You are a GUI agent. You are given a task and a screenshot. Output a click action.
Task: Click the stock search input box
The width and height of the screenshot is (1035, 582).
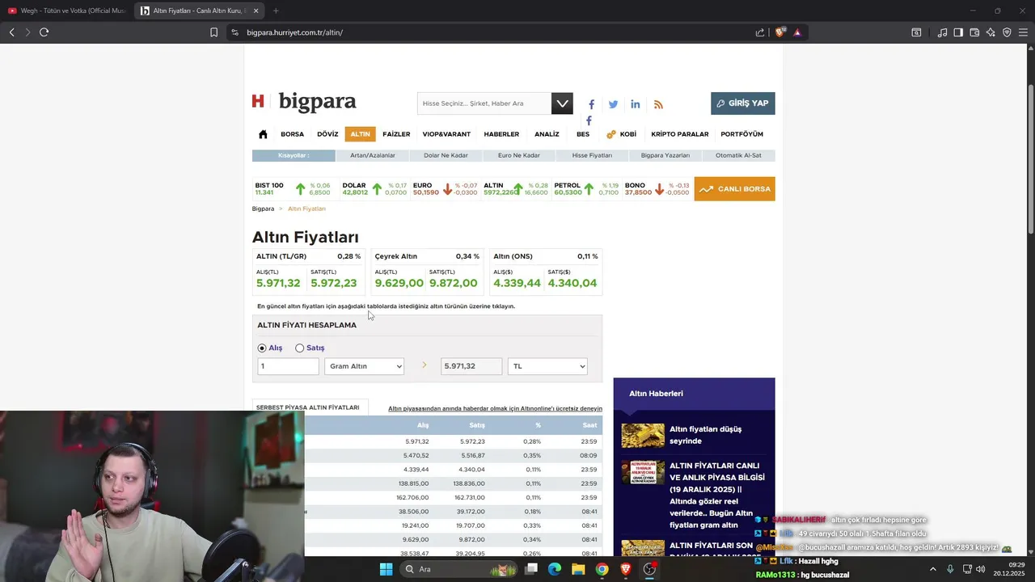pos(484,103)
